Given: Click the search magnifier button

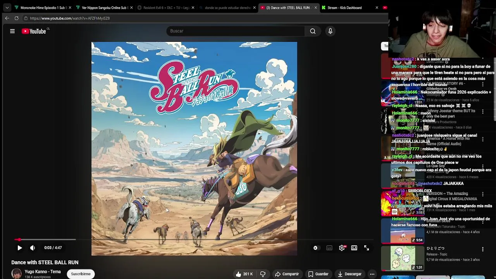Looking at the screenshot, I should pos(313,31).
